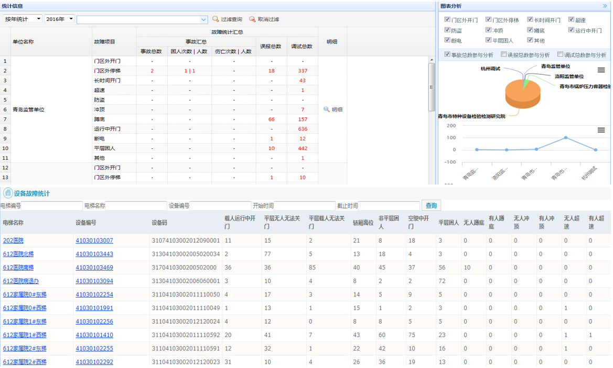Uncheck the 长时间开门 checkbox

tap(530, 19)
